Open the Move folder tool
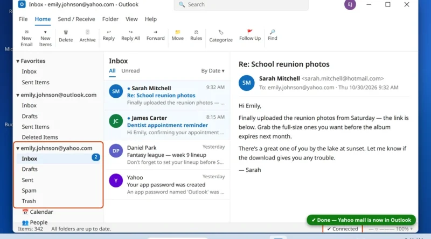This screenshot has height=239, width=431. 178,35
